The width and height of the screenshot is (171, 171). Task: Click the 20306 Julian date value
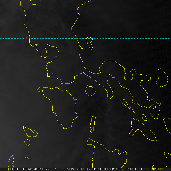(83, 169)
